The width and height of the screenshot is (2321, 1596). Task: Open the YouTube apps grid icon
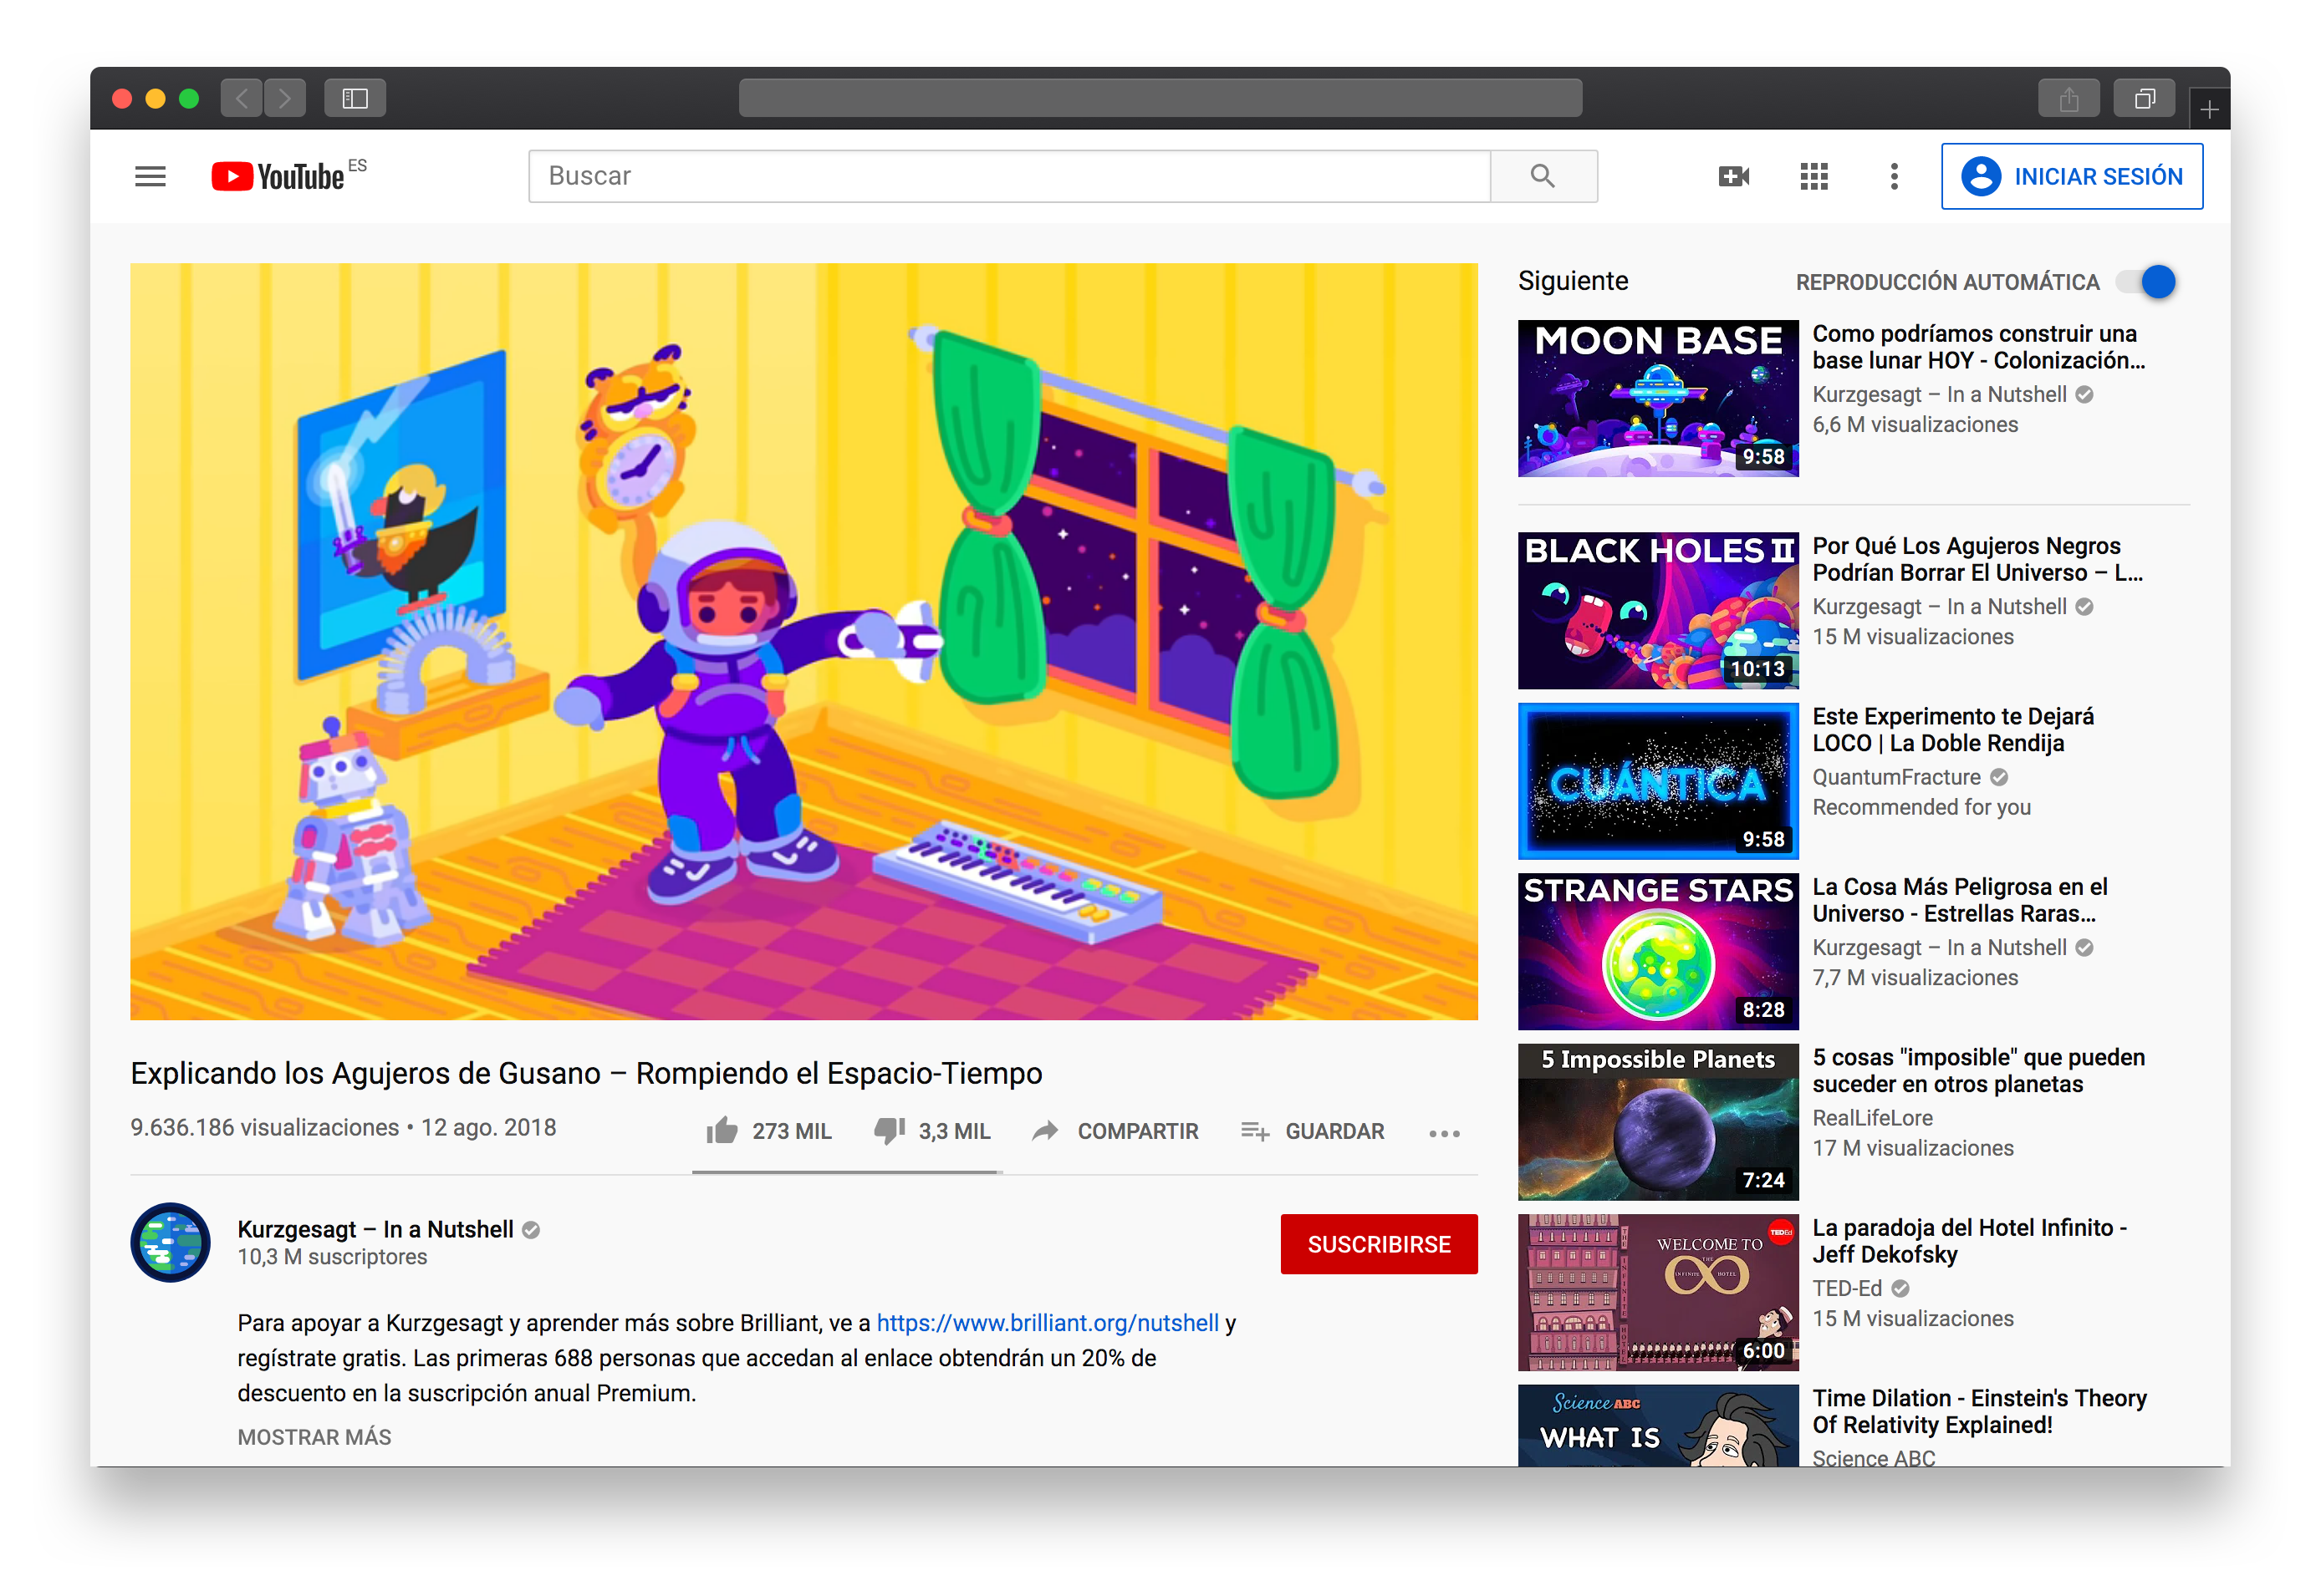(1813, 177)
